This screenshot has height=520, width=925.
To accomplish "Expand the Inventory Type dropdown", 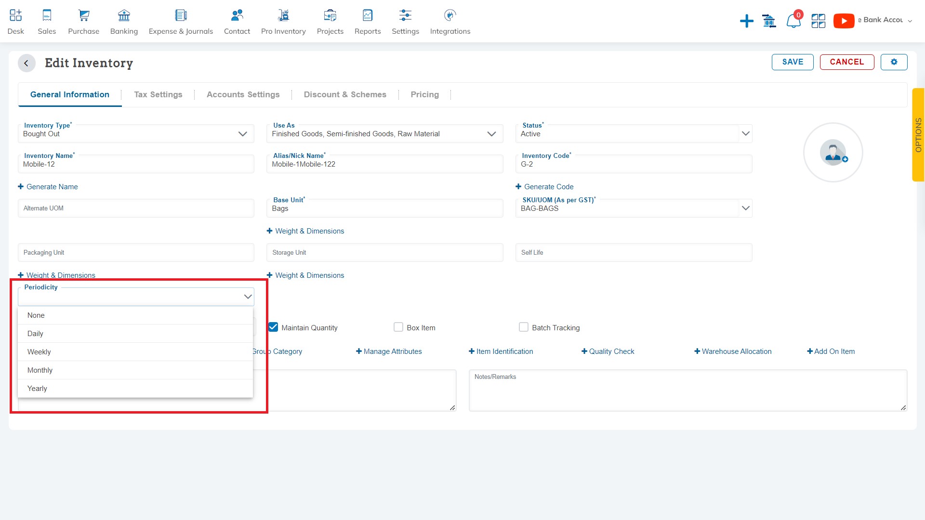I will [x=242, y=134].
